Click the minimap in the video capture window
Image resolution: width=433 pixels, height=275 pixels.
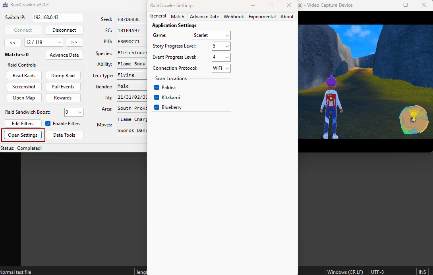point(414,120)
